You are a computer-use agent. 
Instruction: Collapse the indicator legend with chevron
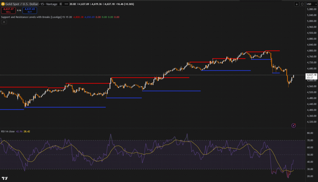pos(4,22)
